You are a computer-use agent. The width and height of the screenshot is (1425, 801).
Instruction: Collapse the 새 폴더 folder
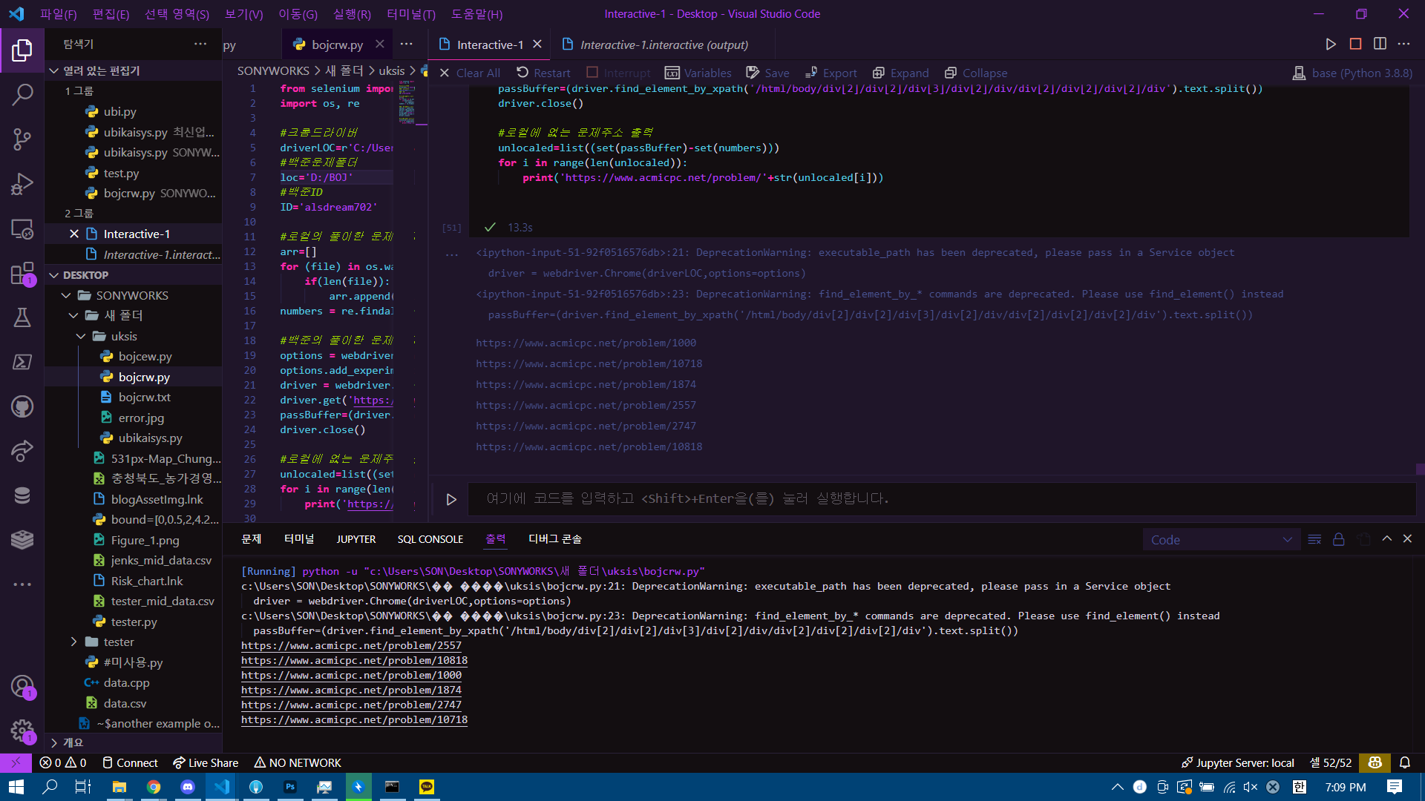coord(73,315)
